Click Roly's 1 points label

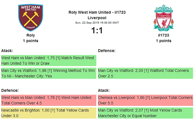pos(31,41)
